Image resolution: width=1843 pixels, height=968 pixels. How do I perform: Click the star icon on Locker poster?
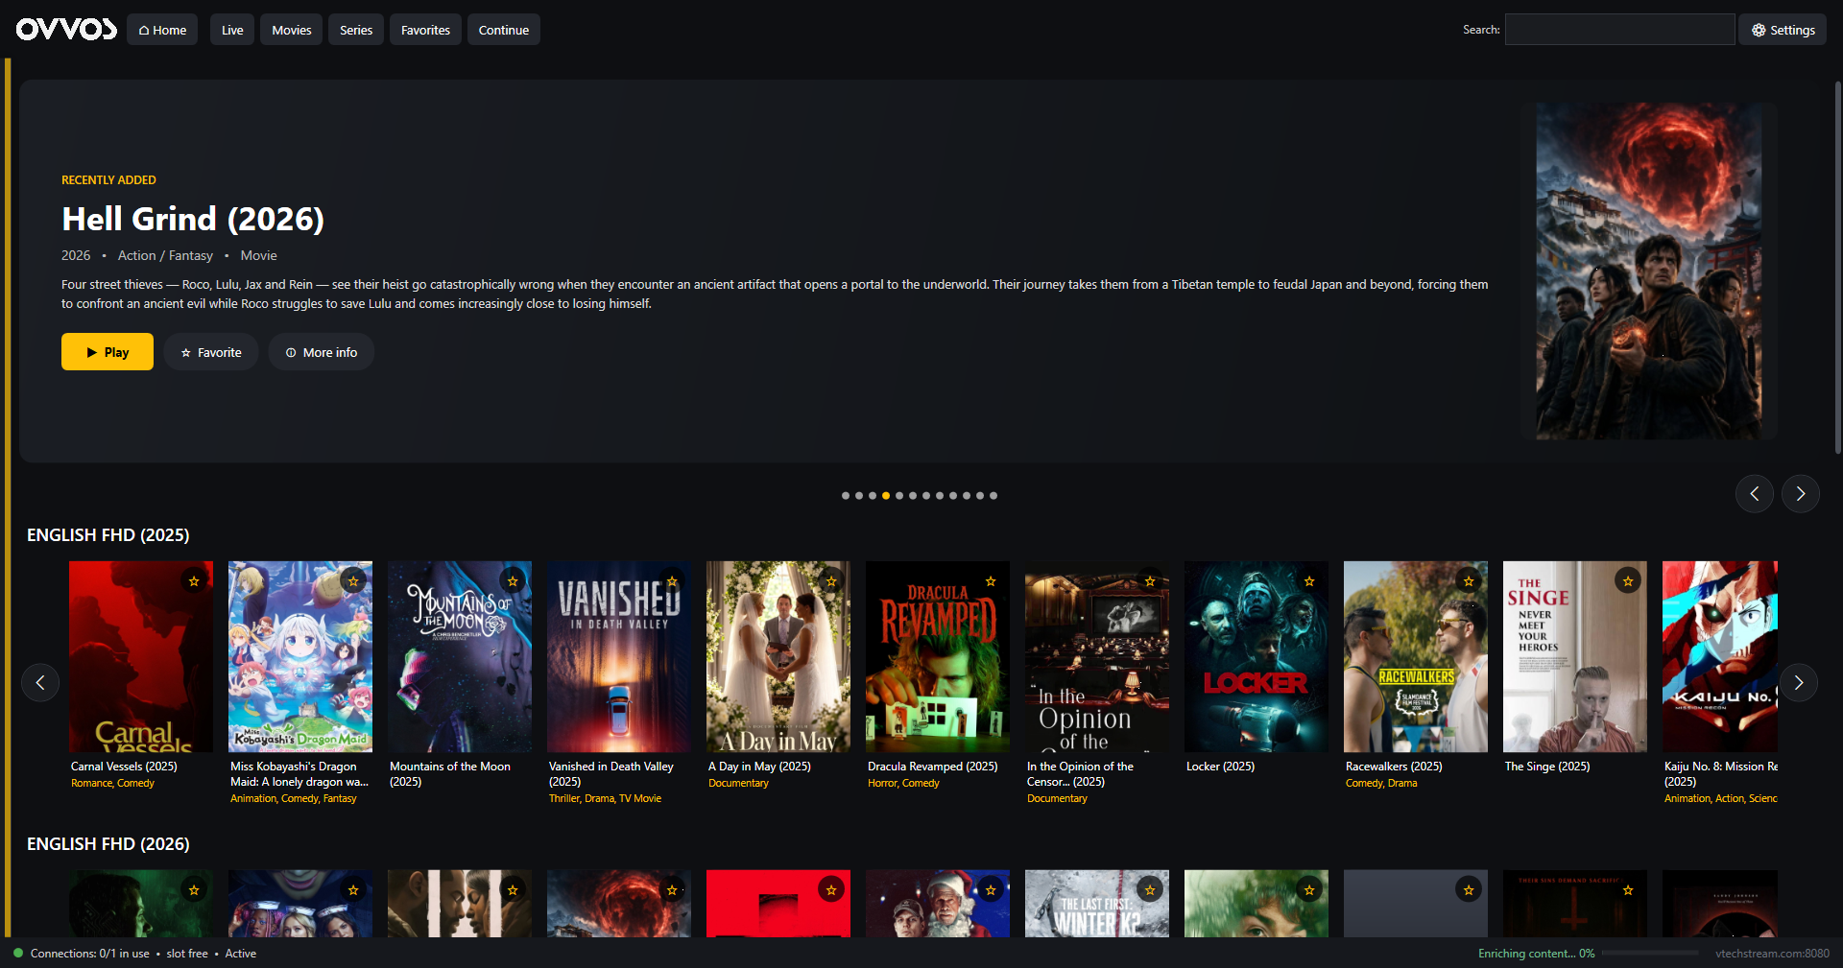tap(1309, 581)
